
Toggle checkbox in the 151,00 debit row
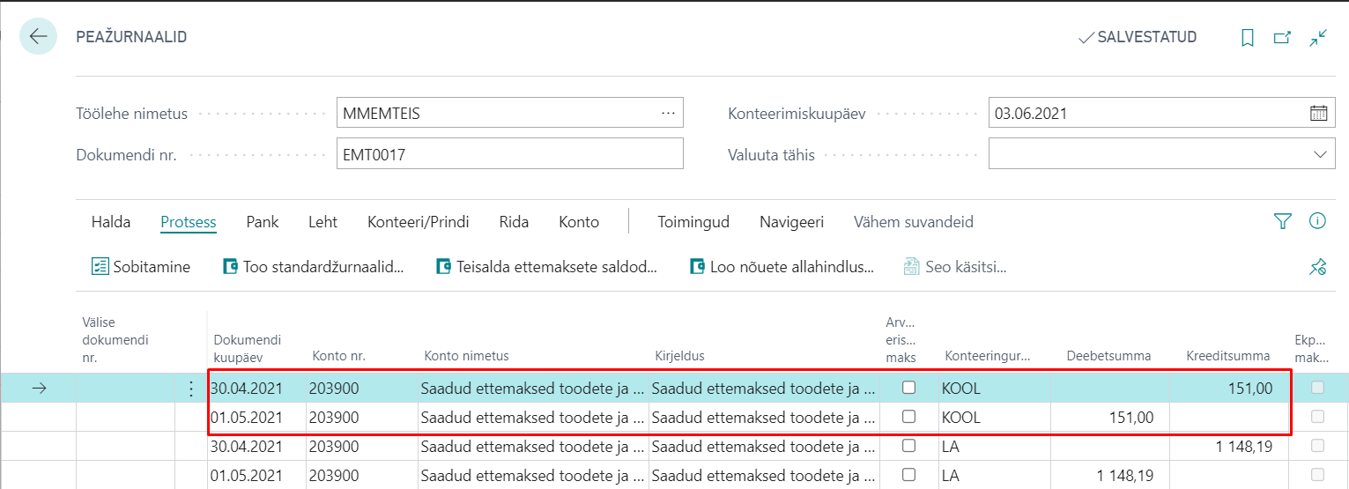point(909,417)
